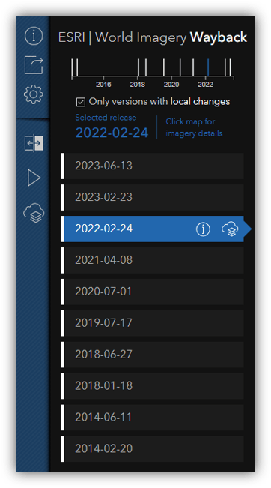Image resolution: width=271 pixels, height=488 pixels.
Task: Select the 2018-01-18 release
Action: pyautogui.click(x=153, y=386)
